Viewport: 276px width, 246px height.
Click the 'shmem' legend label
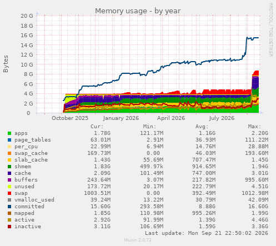click(23, 167)
